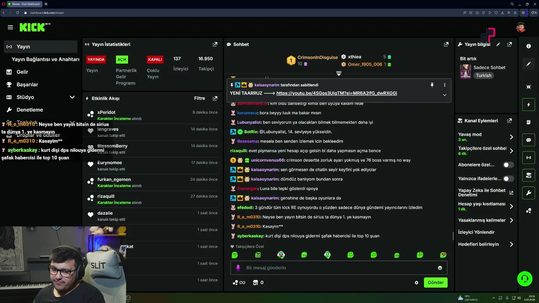Toggle Abonelere özel switch
This screenshot has height=303, width=539.
point(508,165)
